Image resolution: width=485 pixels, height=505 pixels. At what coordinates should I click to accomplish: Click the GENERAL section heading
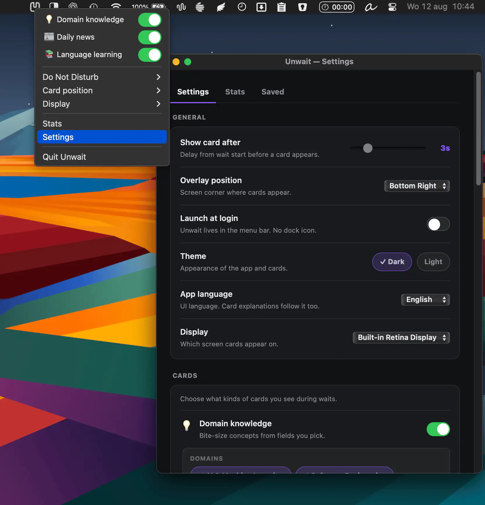click(189, 117)
